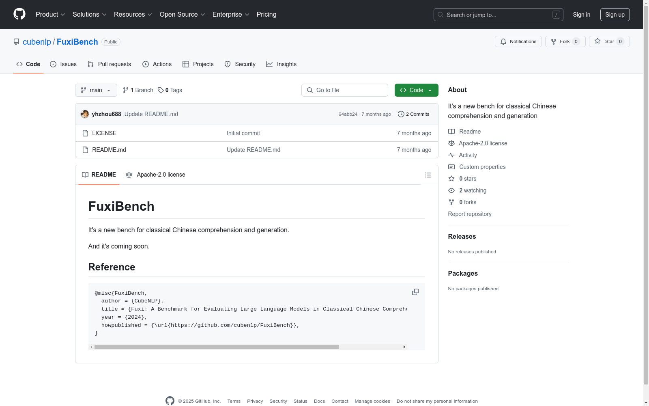This screenshot has height=406, width=649.
Task: Open the Report repository link
Action: pos(470,214)
